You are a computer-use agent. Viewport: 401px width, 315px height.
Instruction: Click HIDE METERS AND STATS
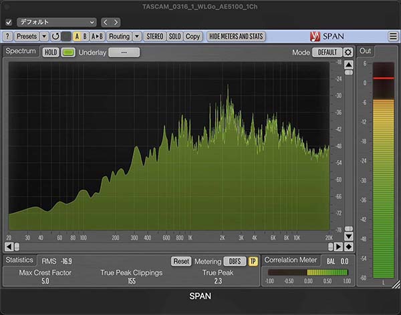[236, 37]
